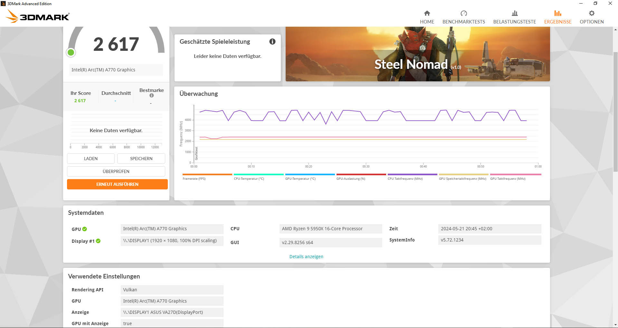
Task: Click the Zeit value 2024-05-21 20:45
Action: tap(490, 229)
